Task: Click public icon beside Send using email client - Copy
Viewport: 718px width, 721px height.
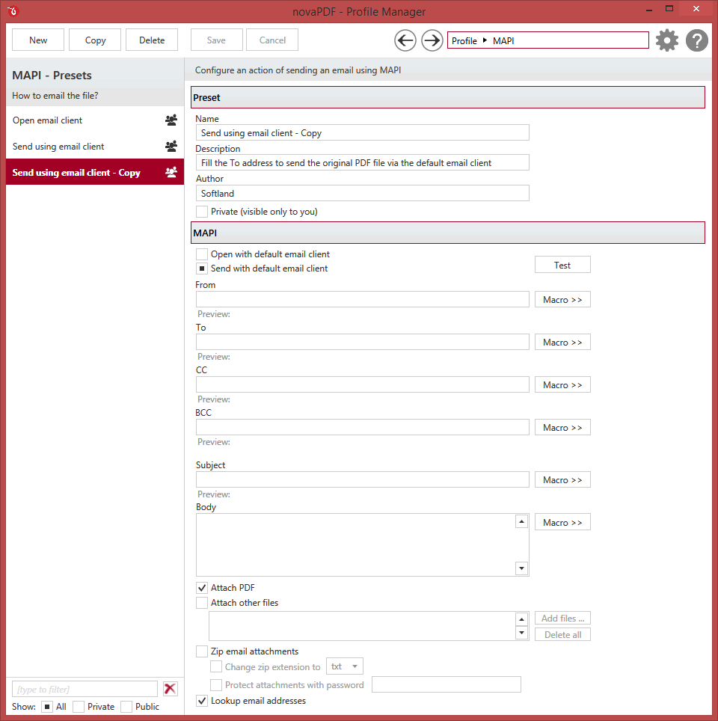Action: [x=171, y=173]
